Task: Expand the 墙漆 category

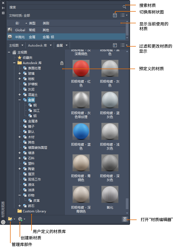Action: tap(20, 153)
